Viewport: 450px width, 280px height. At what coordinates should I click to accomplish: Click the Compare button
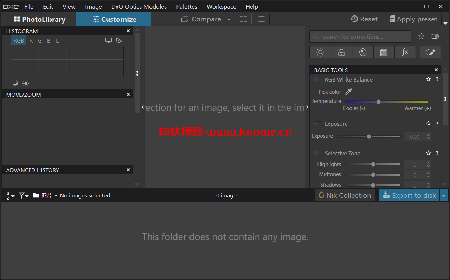[x=202, y=19]
